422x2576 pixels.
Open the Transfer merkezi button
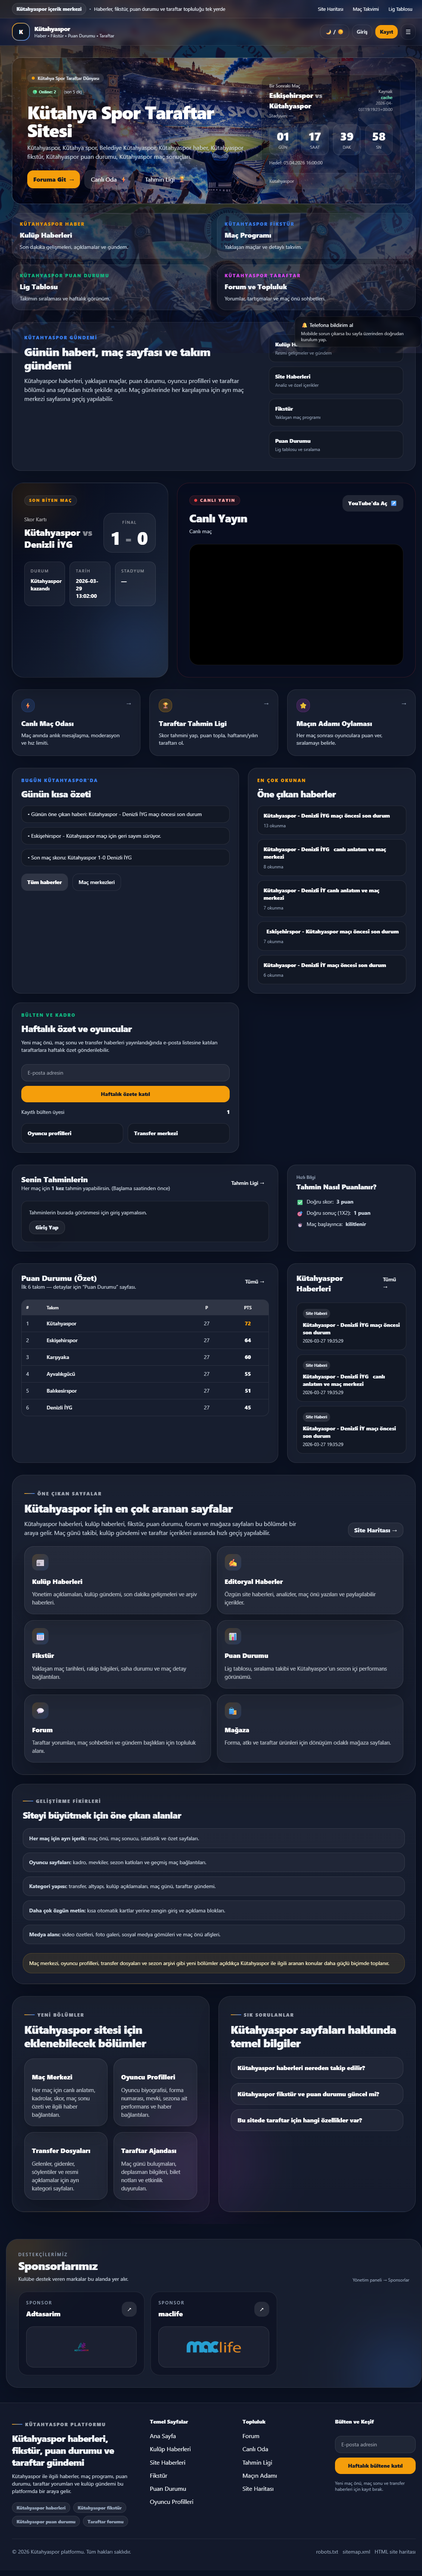coord(179,1133)
